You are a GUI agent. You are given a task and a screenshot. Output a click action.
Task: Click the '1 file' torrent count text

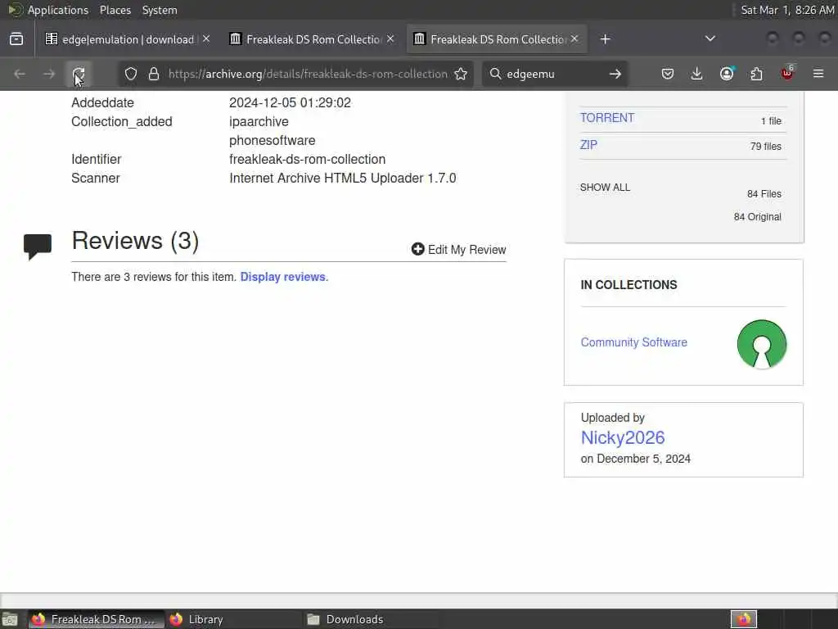(771, 121)
